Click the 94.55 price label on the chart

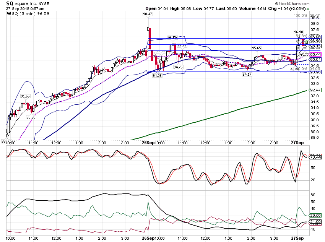pyautogui.click(x=294, y=70)
